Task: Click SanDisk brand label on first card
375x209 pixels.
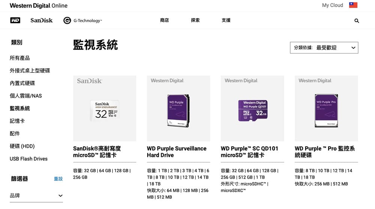Action: point(90,81)
